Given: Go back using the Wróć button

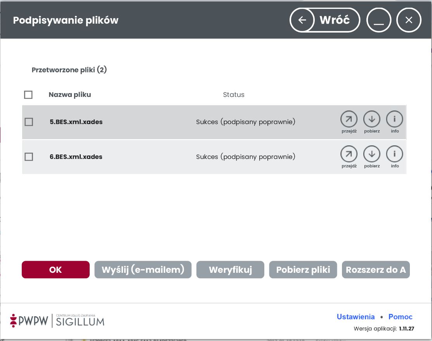Looking at the screenshot, I should click(325, 20).
